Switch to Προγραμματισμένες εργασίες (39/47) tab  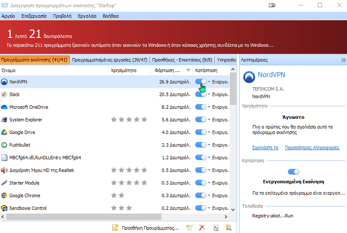pyautogui.click(x=109, y=60)
